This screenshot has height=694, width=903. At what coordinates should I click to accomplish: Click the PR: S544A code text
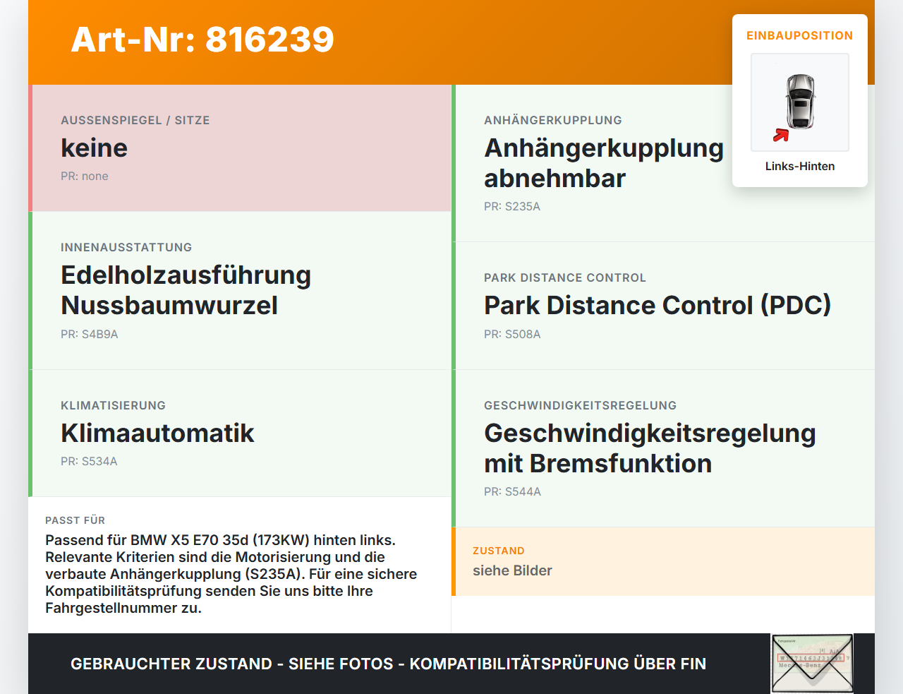pyautogui.click(x=512, y=491)
